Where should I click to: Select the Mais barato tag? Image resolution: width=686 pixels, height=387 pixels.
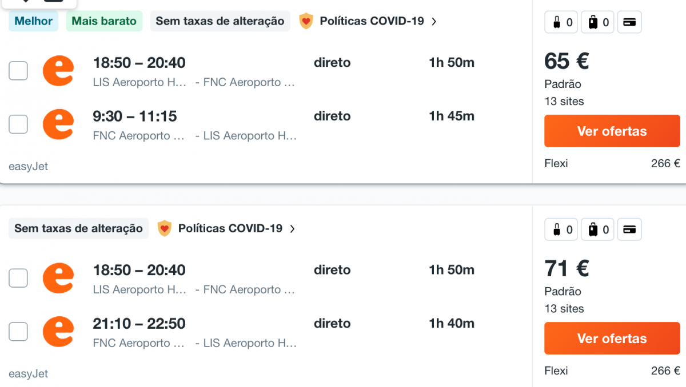(x=104, y=21)
